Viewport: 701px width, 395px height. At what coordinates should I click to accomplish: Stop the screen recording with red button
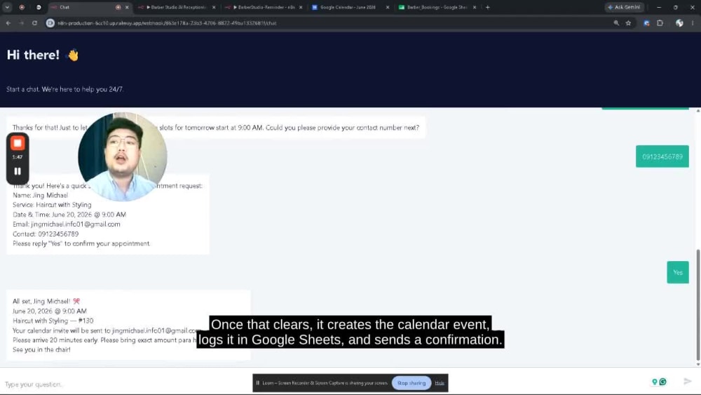[18, 143]
